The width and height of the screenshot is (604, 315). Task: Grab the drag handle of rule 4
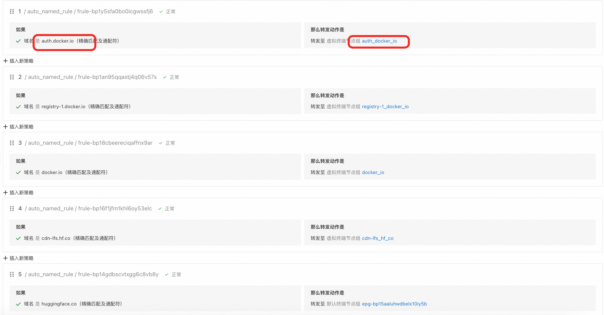(12, 209)
